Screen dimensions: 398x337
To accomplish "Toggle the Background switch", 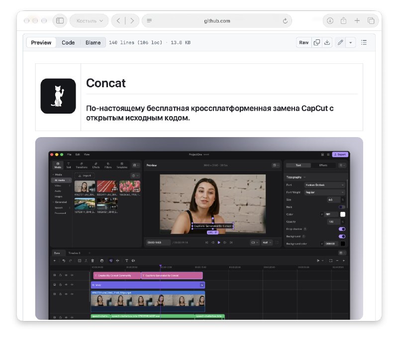I will [342, 236].
